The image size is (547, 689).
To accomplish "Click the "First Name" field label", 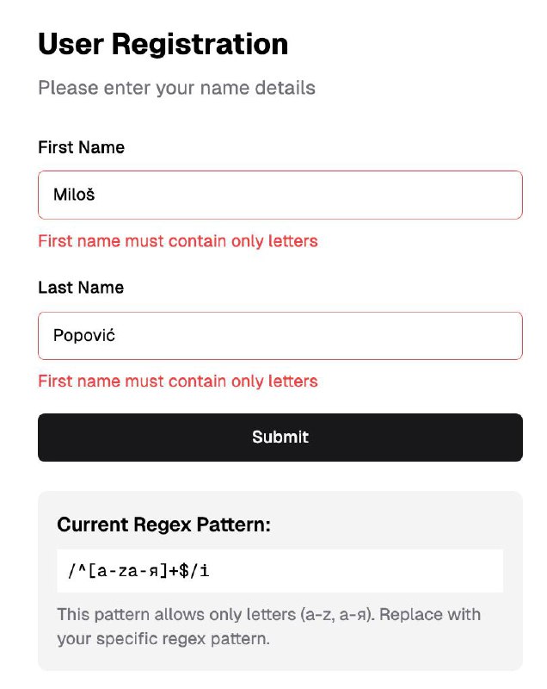I will 81,148.
